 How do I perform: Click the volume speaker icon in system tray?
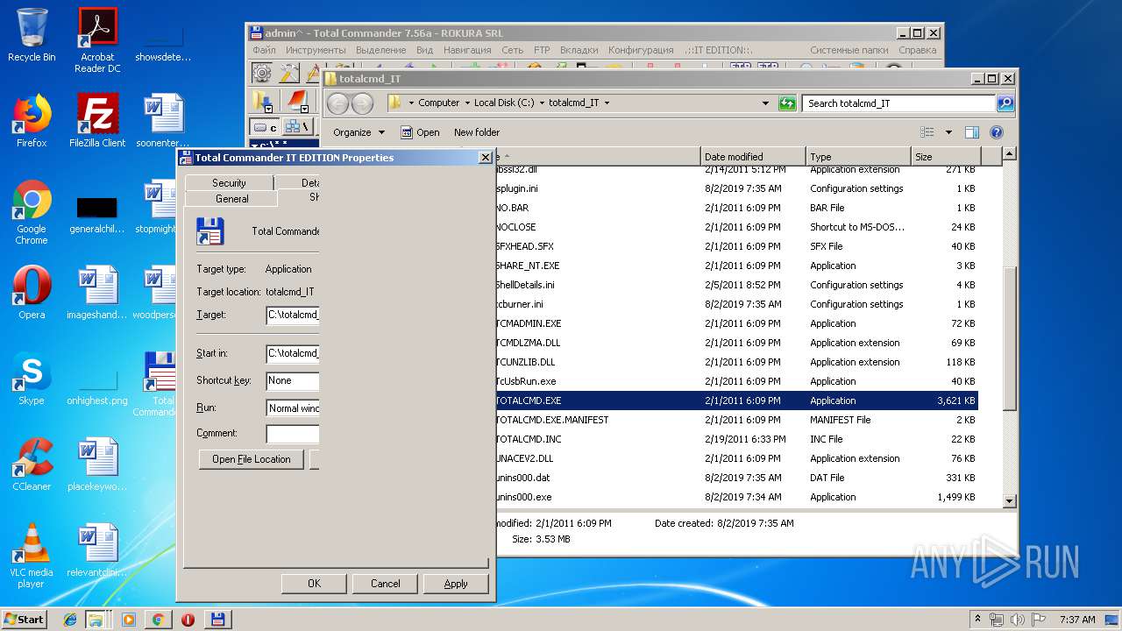coord(1017,620)
